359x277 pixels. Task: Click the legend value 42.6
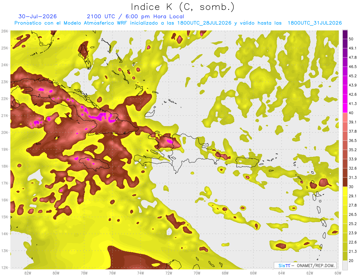point(353,94)
